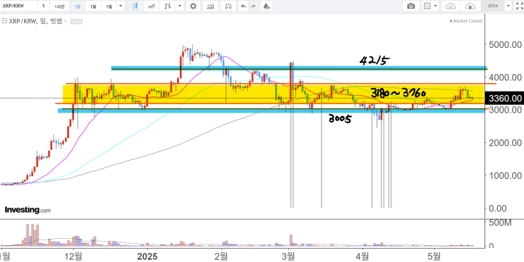Open chart settings gear icon
Screen dimensions: 524x262
193,6
